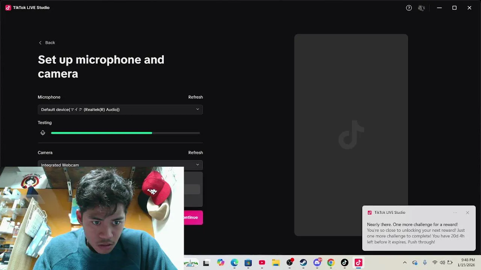The width and height of the screenshot is (481, 270).
Task: Open the taskbar search skyline widget
Action: 191,263
